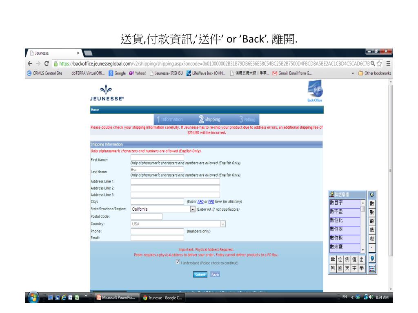The width and height of the screenshot is (418, 313).
Task: Click the IME 學 character key
Action: coord(362,268)
